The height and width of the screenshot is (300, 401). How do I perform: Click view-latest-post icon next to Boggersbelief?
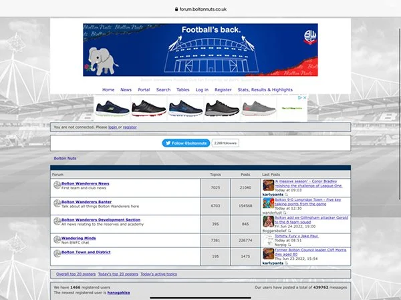click(x=289, y=231)
